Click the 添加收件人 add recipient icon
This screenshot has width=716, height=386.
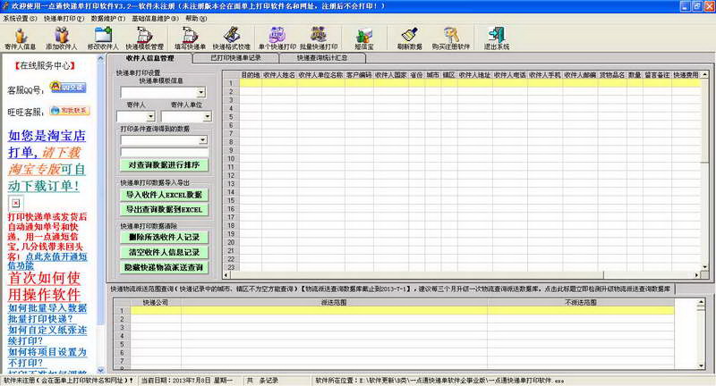click(x=61, y=38)
